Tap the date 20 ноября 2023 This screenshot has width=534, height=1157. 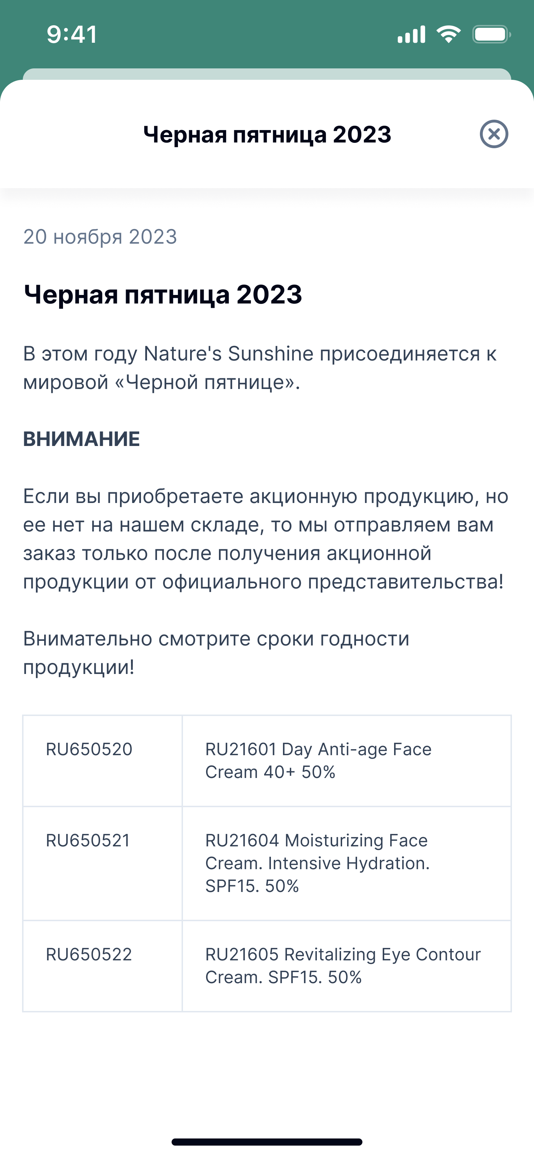coord(100,237)
